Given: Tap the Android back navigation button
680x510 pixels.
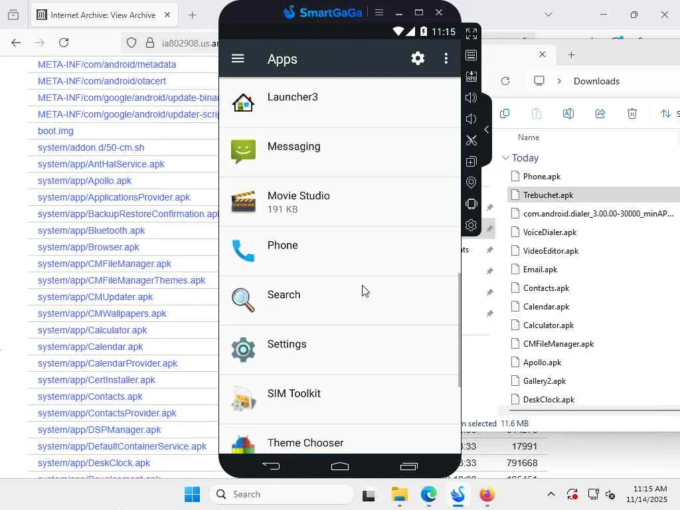Looking at the screenshot, I should [272, 466].
